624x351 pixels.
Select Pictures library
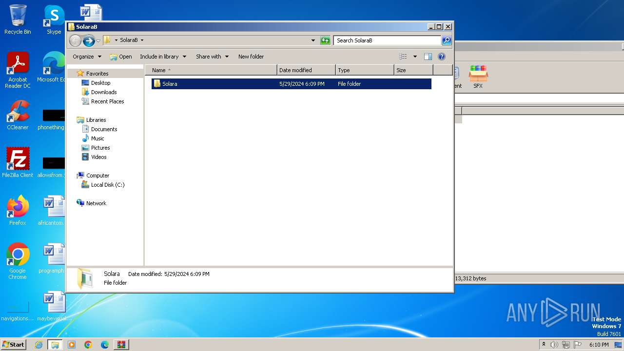pos(100,148)
